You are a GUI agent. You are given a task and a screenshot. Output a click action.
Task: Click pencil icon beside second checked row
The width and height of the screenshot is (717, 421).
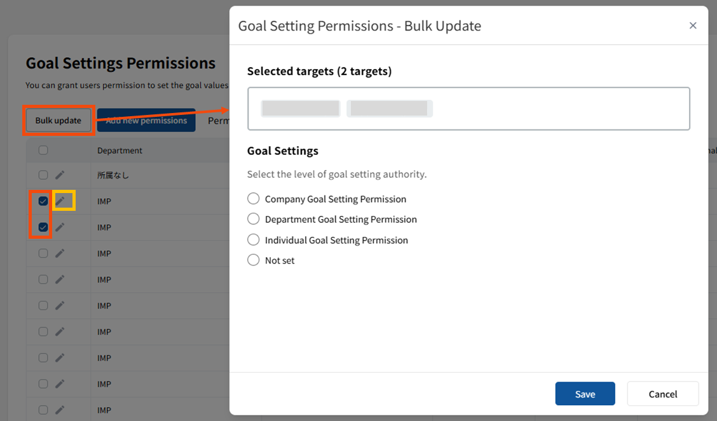pyautogui.click(x=60, y=227)
